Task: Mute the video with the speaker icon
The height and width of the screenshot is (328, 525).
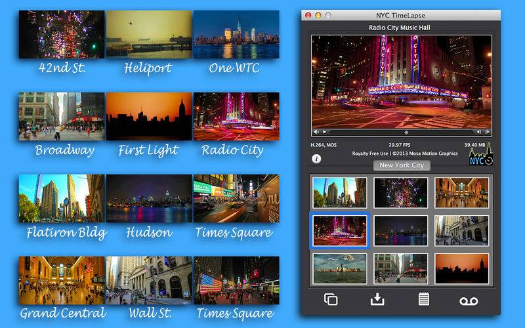Action: pos(316,133)
